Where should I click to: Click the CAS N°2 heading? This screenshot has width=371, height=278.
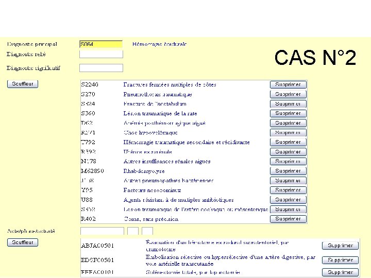pyautogui.click(x=315, y=58)
